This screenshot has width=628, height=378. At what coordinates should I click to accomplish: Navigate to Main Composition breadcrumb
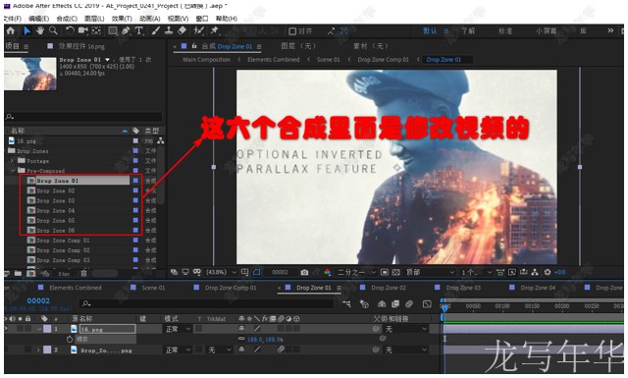tap(206, 59)
